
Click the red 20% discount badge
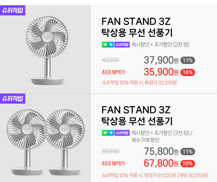coord(187,164)
